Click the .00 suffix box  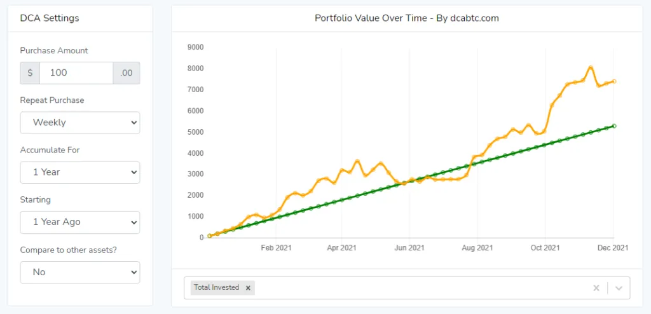[127, 72]
